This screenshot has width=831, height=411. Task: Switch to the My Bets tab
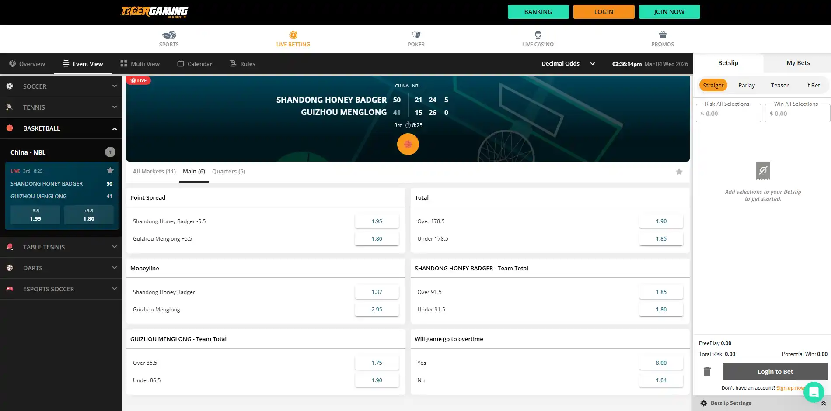[x=798, y=63]
